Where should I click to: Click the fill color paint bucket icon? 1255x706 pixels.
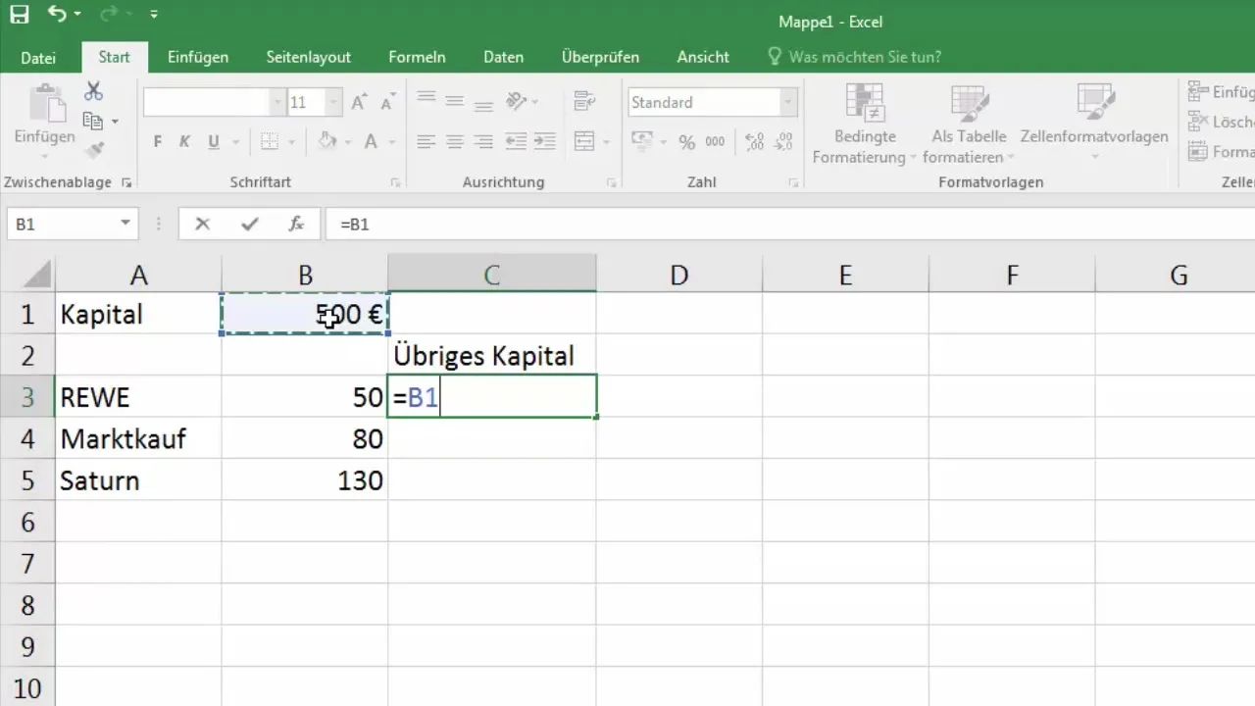[328, 141]
